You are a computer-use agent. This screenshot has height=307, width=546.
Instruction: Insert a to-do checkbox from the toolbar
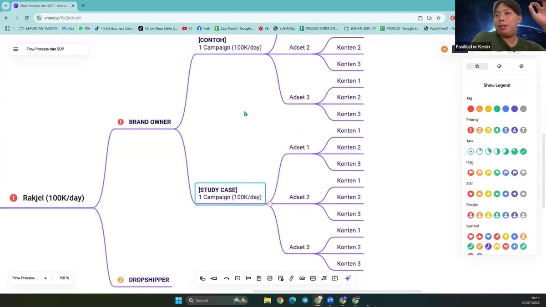pyautogui.click(x=270, y=278)
